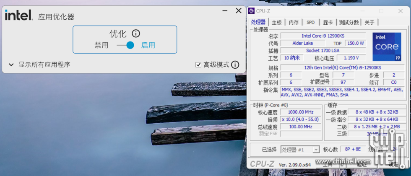Click L1 data cache 8 x 48 KB value
The width and height of the screenshot is (411, 176).
[377, 112]
